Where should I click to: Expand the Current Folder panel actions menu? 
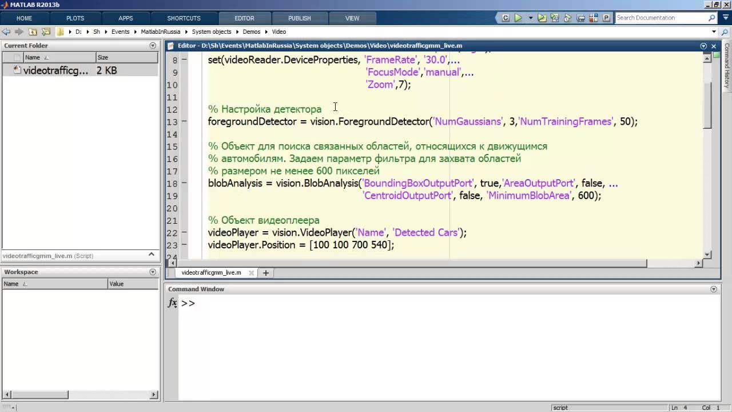pyautogui.click(x=153, y=45)
